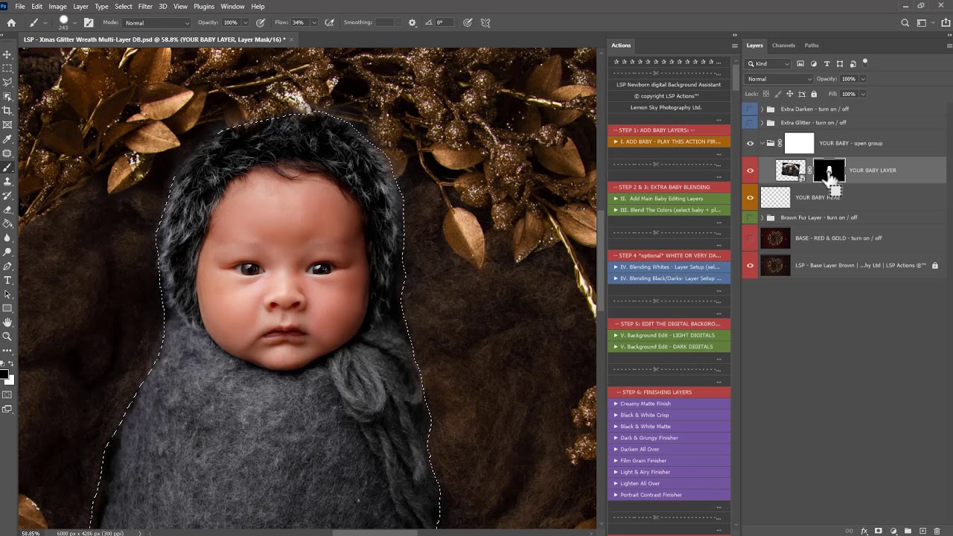This screenshot has height=536, width=953.
Task: Open the Select menu
Action: pyautogui.click(x=124, y=7)
